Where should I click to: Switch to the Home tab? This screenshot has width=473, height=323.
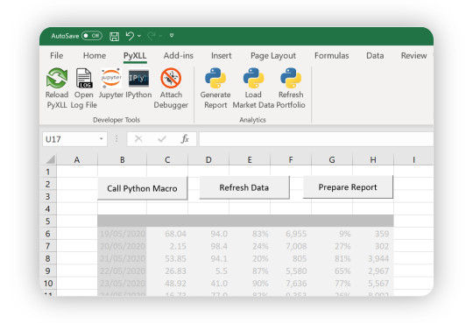(95, 55)
